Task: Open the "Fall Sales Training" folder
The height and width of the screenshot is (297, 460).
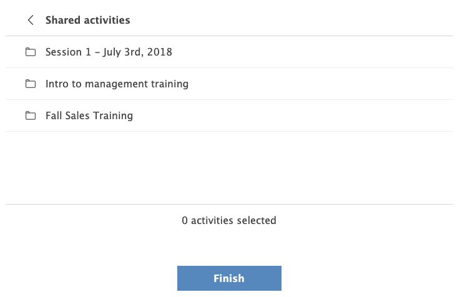Action: [x=89, y=115]
